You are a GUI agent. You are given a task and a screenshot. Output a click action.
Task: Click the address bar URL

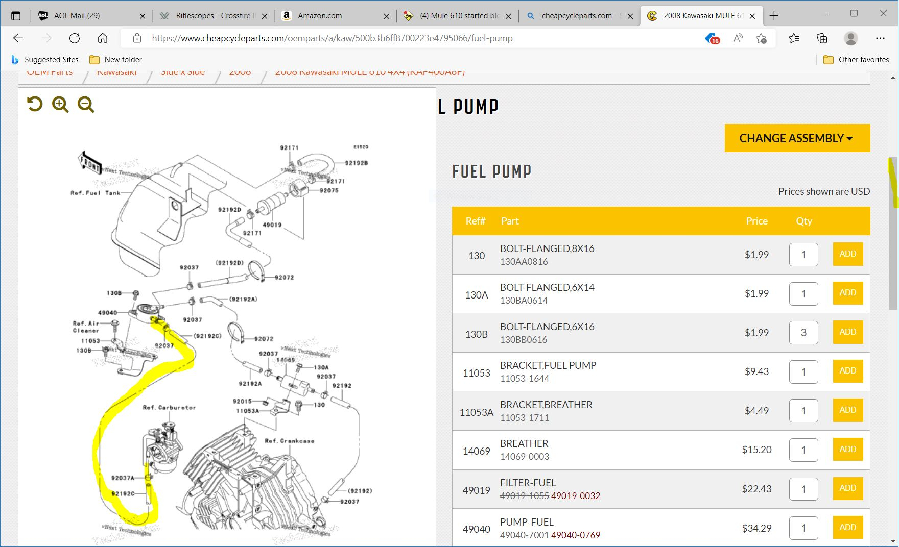coord(332,38)
